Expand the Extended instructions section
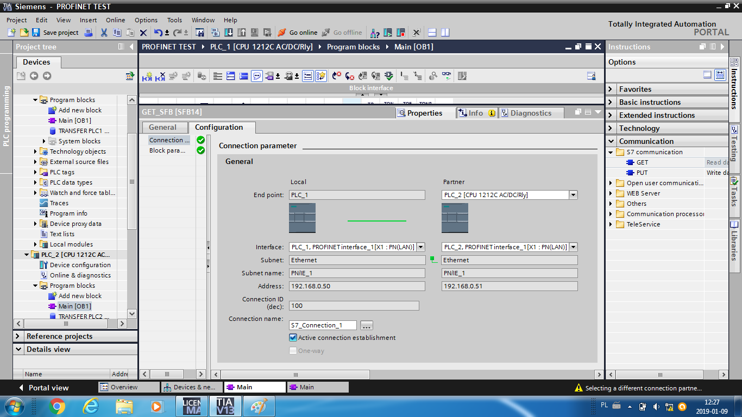742x417 pixels. (612, 115)
